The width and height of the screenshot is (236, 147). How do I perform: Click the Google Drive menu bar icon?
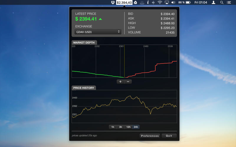point(135,3)
